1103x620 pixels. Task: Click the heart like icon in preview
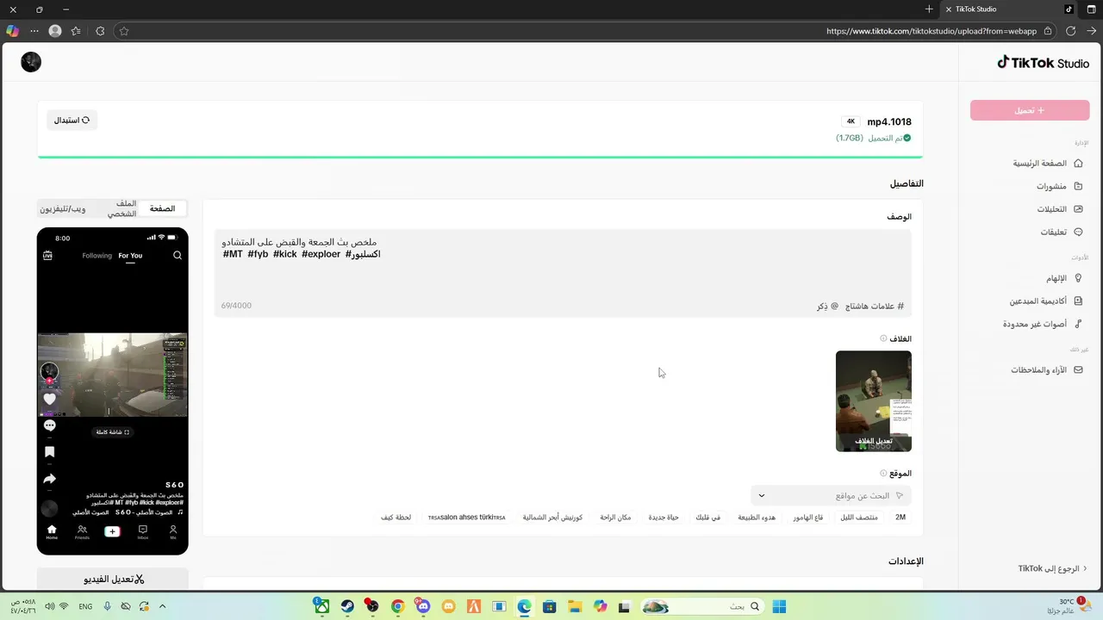(x=49, y=400)
